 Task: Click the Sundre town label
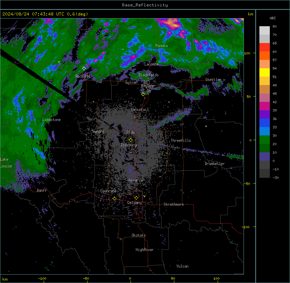pyautogui.click(x=98, y=131)
